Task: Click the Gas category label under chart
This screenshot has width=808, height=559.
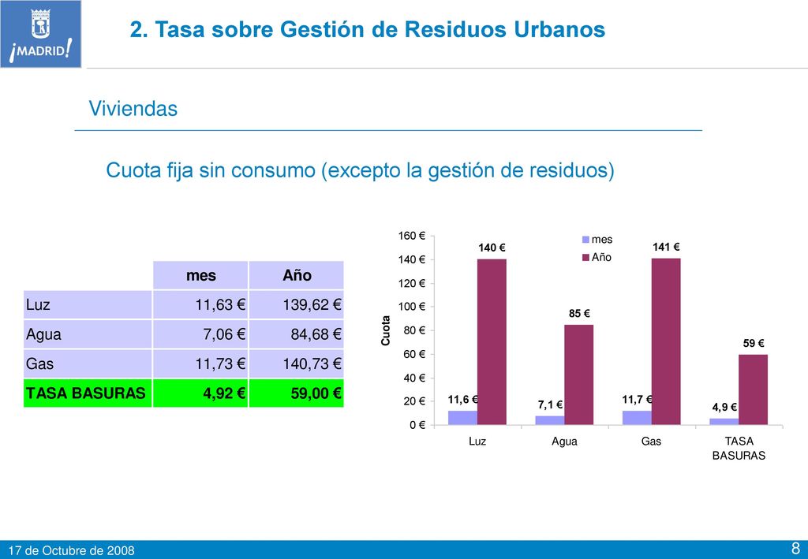Action: 651,442
